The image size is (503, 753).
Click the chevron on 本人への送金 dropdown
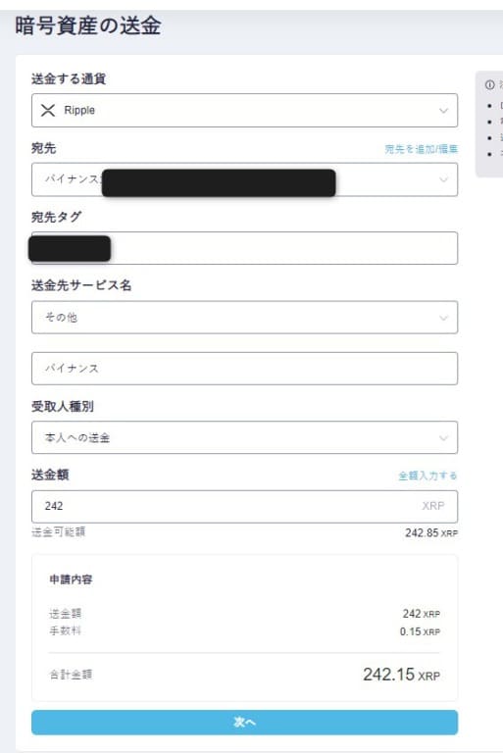click(x=443, y=438)
